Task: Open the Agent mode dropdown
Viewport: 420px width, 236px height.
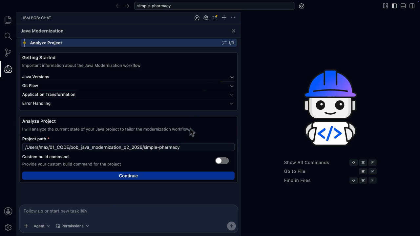Action: click(x=42, y=226)
